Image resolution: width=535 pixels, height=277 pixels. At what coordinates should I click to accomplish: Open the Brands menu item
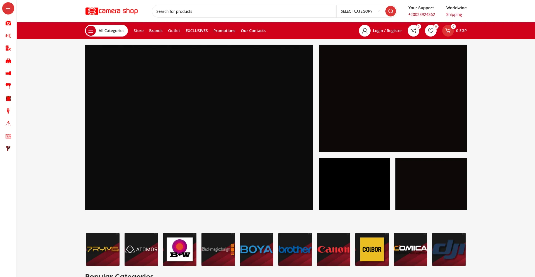(155, 31)
